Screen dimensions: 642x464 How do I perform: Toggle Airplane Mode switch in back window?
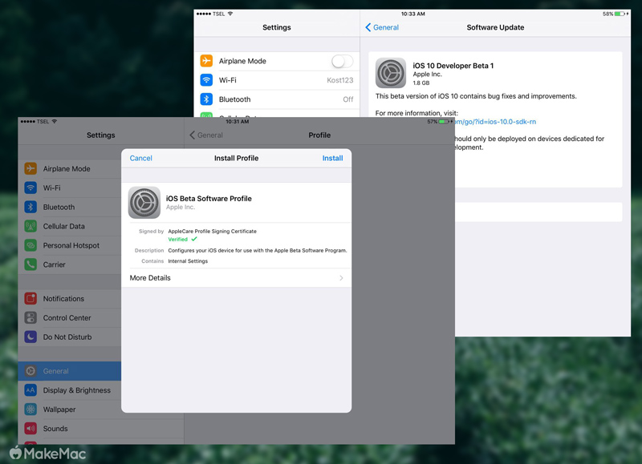[x=343, y=62]
